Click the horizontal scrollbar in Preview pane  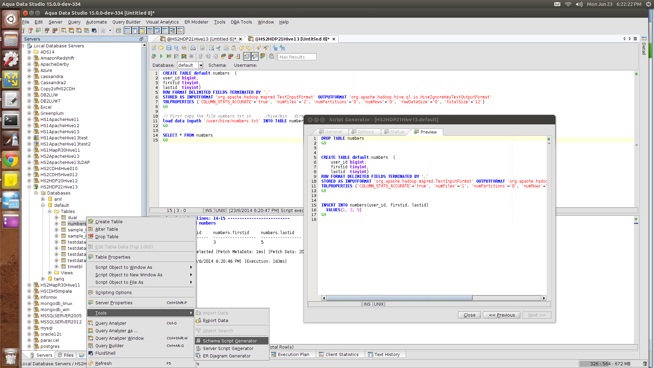point(399,298)
